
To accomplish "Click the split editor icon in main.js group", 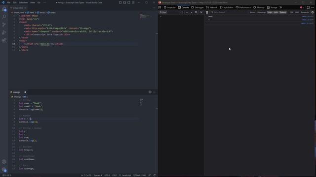I will click(x=150, y=92).
